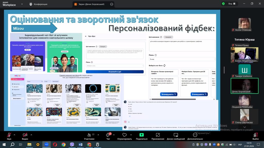Open Доски сообщений whiteboards
This screenshot has height=148, width=264.
click(x=176, y=136)
